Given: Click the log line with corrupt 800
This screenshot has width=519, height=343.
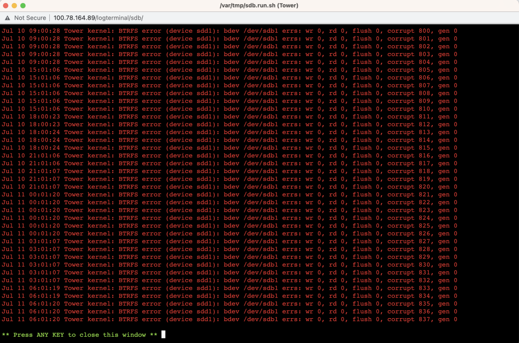Looking at the screenshot, I should (x=229, y=31).
